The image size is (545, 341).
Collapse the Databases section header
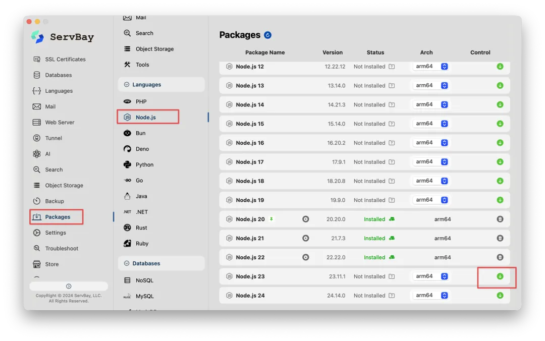pos(161,263)
